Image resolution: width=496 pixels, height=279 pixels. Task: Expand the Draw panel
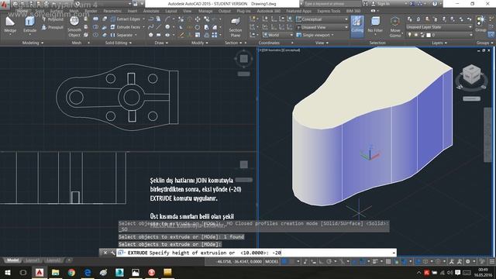pos(161,43)
